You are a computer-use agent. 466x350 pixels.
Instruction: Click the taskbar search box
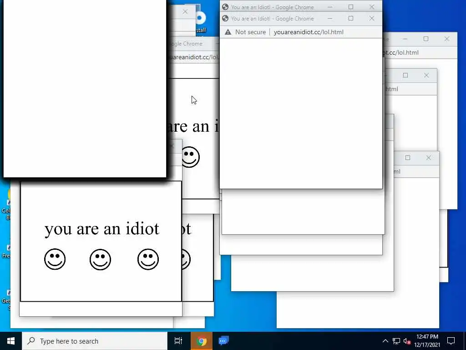pyautogui.click(x=95, y=341)
